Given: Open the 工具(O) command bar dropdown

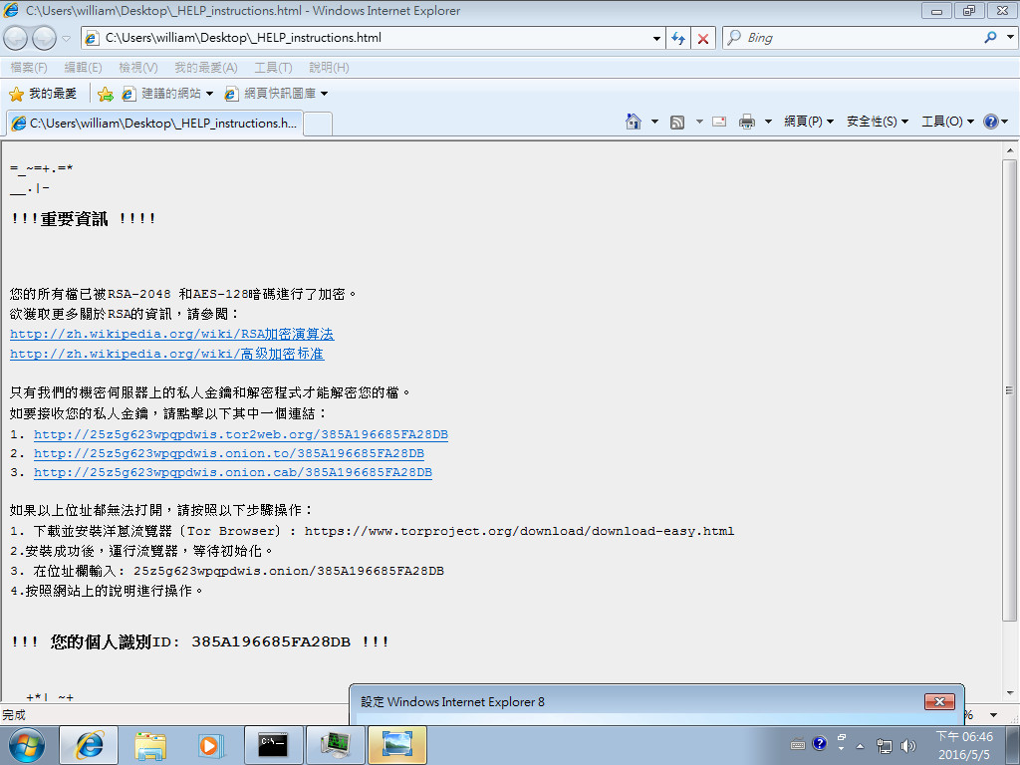Looking at the screenshot, I should [946, 122].
